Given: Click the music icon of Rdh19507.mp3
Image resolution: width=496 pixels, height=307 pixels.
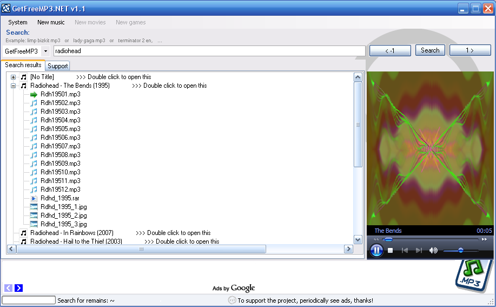Looking at the screenshot, I should [x=34, y=146].
